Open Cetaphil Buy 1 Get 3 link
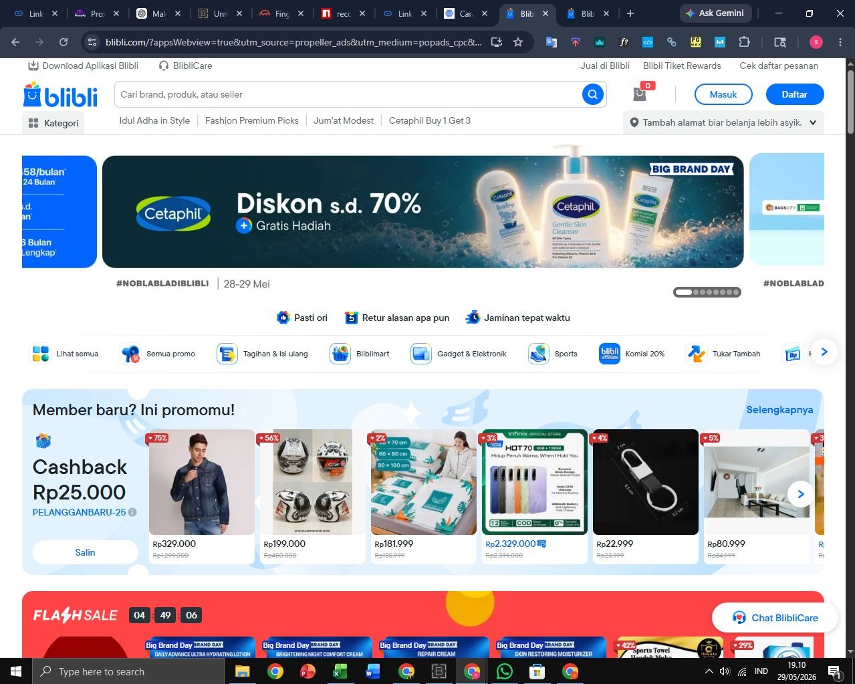This screenshot has height=684, width=855. point(430,120)
